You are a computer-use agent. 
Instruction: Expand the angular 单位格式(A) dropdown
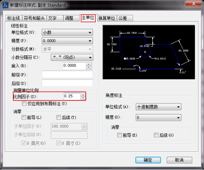(x=158, y=107)
